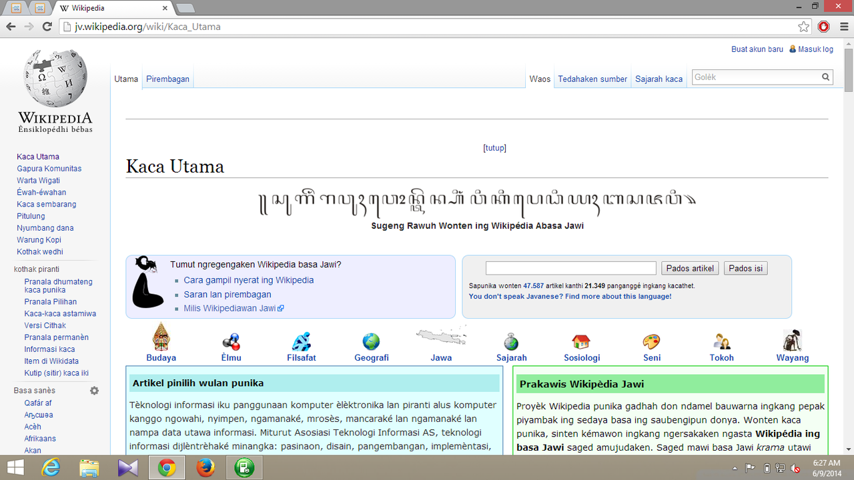Open Gapura Komunitas sidebar link
854x480 pixels.
[49, 169]
